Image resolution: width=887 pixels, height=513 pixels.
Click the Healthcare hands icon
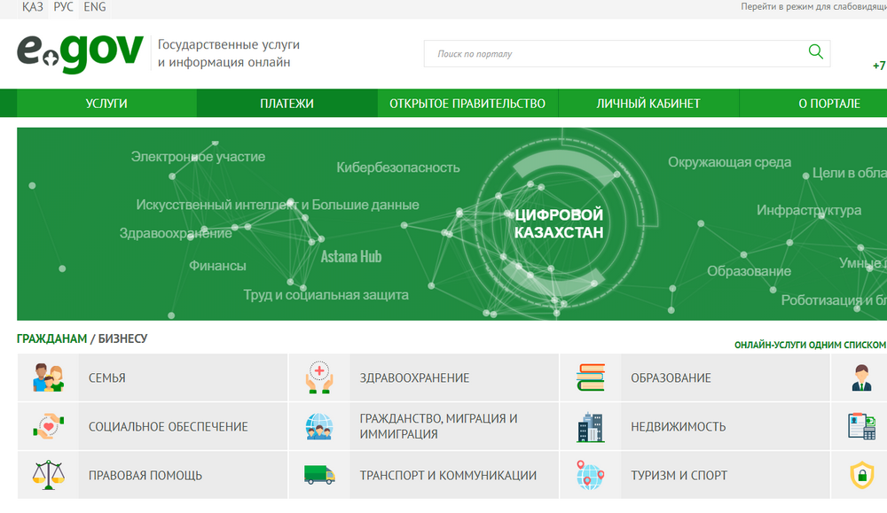pos(319,377)
